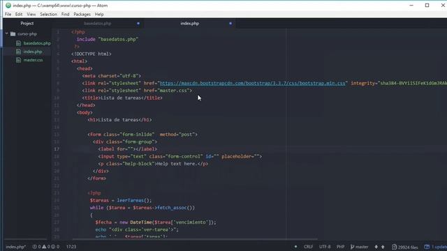The height and width of the screenshot is (251, 447).
Task: Click cursor position 17:23 in status bar
Action: pos(71,247)
